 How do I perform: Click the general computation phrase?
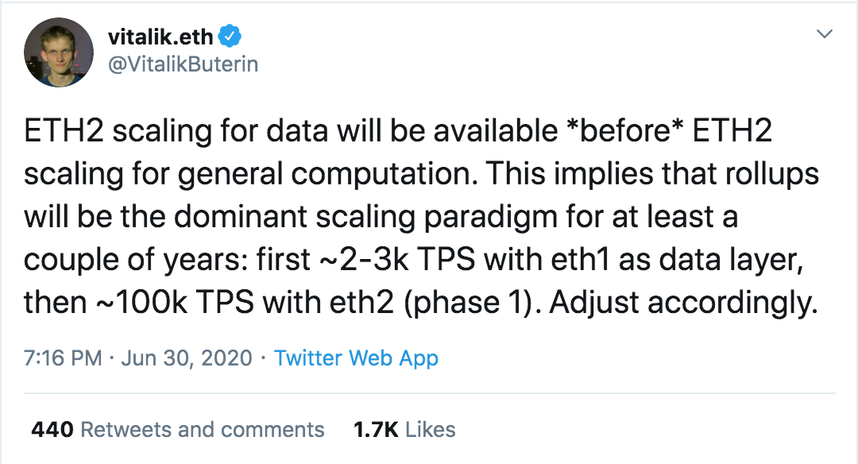pos(324,175)
